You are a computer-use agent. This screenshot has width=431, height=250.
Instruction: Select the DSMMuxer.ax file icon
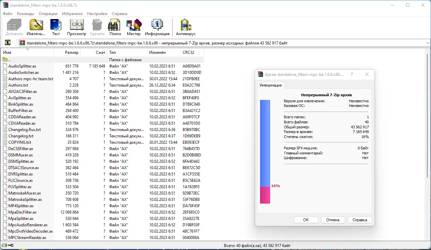[x=5, y=155]
